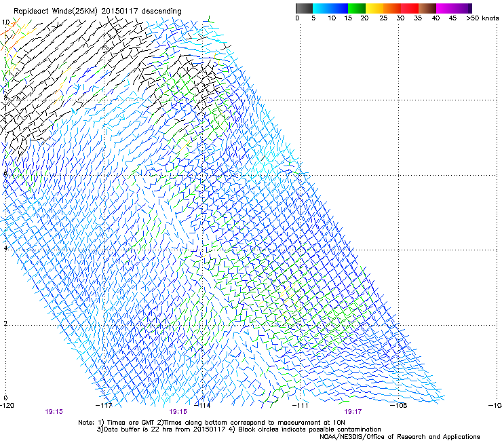The image size is (502, 441).
Task: Click the purple time label '19:17'
Action: [x=353, y=412]
